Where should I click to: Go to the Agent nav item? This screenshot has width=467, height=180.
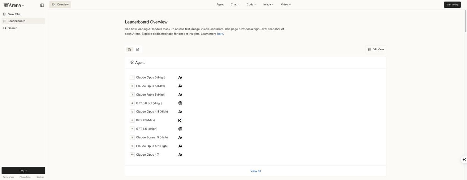point(220,5)
